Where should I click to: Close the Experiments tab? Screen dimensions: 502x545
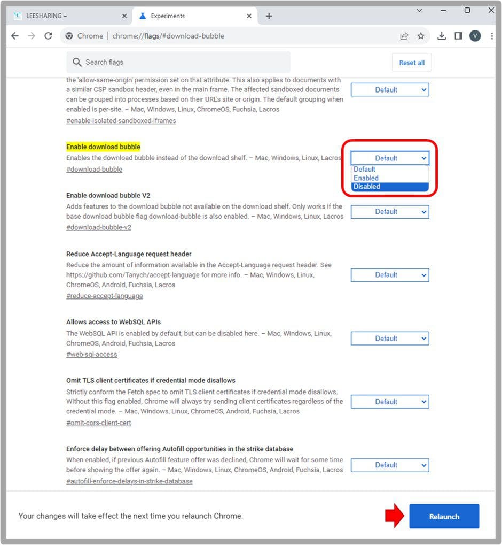[x=249, y=16]
